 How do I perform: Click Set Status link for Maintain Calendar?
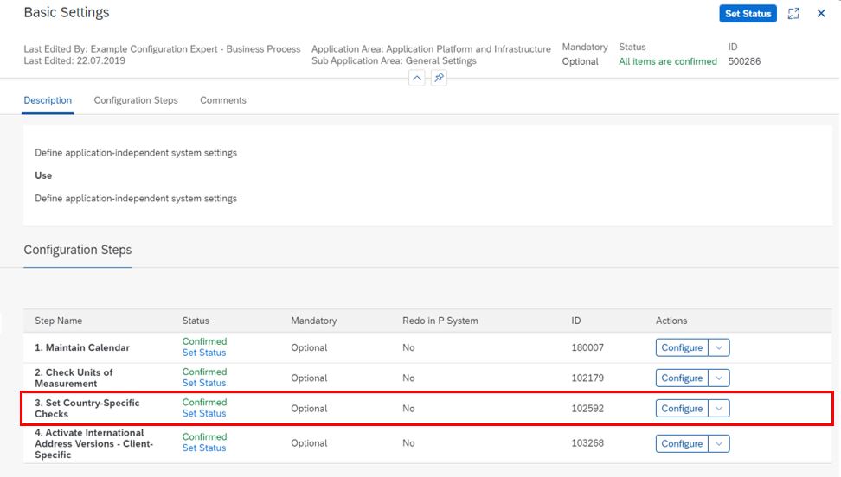(204, 353)
